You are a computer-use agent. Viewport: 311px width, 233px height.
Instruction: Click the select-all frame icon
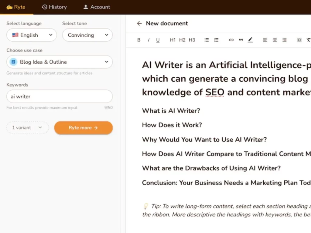point(299,40)
